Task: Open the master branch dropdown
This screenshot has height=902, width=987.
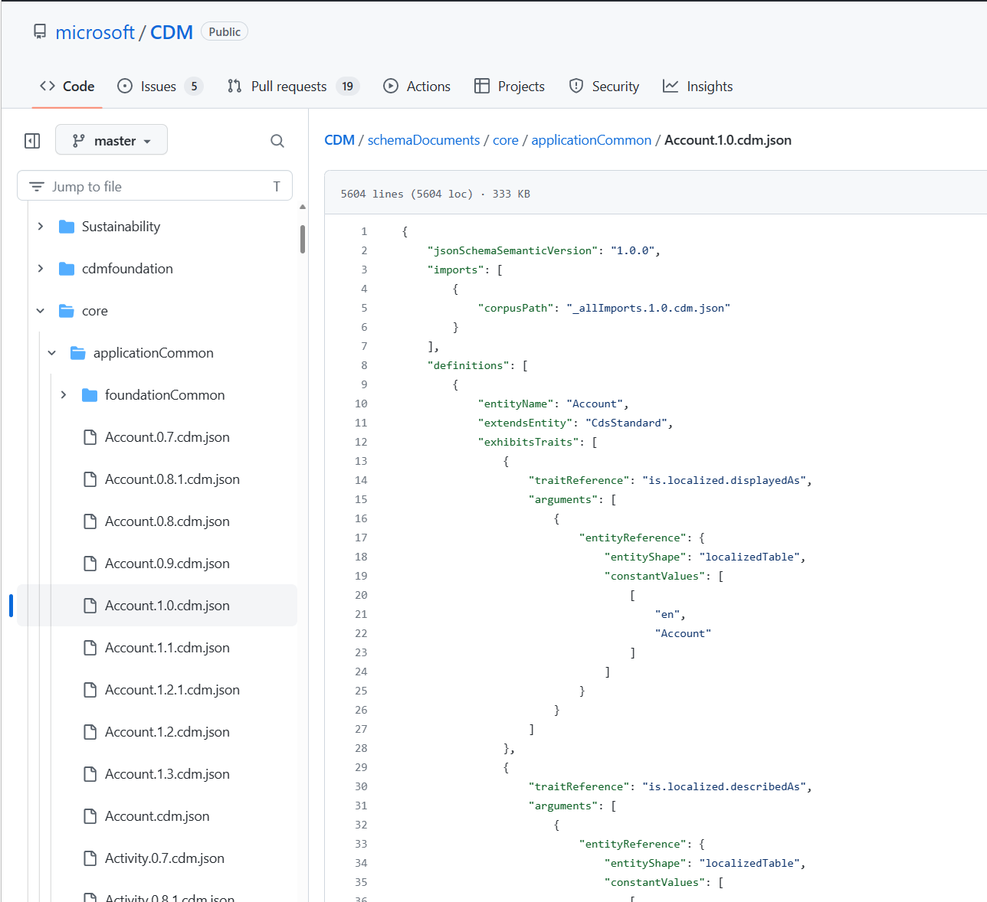Action: click(x=111, y=139)
